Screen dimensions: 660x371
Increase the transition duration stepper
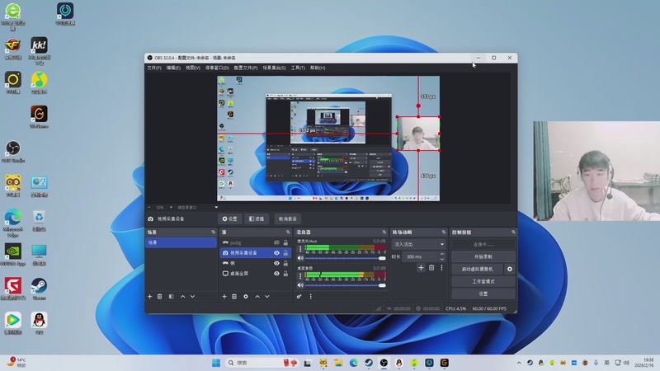(442, 255)
